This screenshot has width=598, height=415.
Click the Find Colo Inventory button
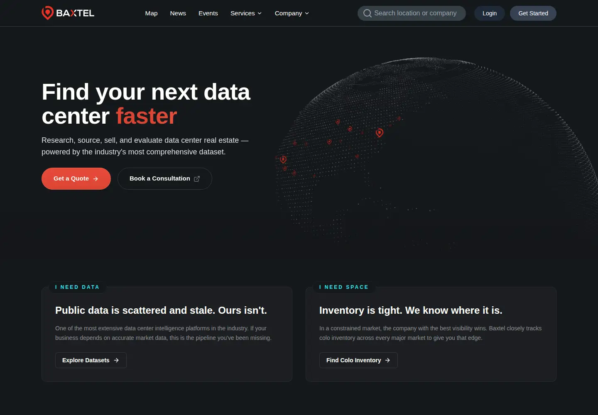point(358,360)
